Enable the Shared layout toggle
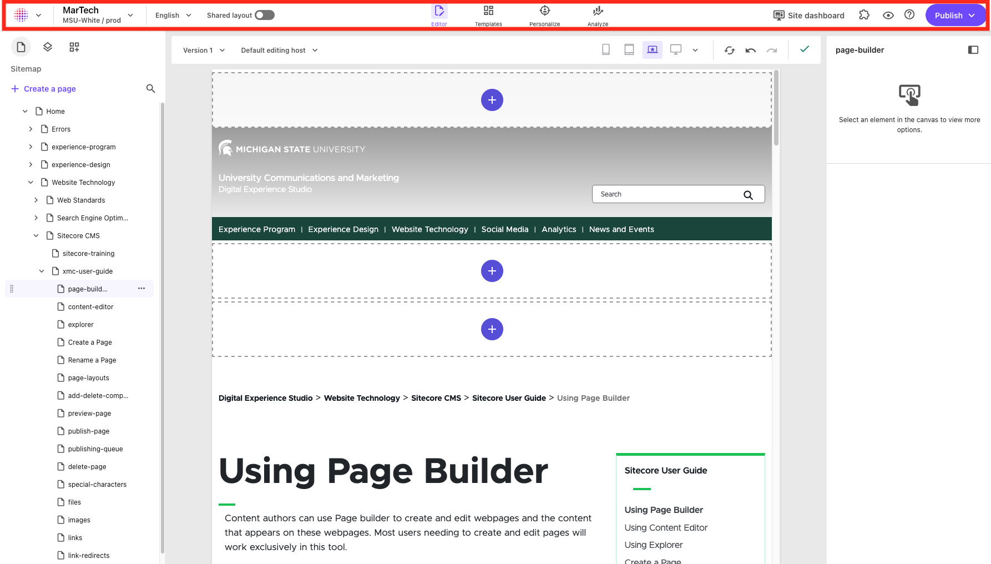The image size is (991, 564). 265,15
